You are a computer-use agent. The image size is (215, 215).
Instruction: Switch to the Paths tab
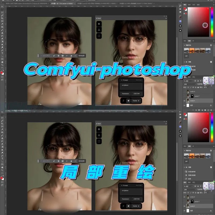(193, 77)
